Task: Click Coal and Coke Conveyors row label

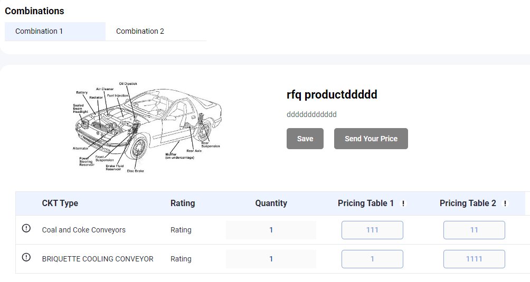Action: [x=83, y=230]
